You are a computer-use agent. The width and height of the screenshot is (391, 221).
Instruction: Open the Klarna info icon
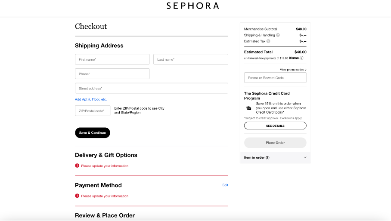[x=302, y=58]
